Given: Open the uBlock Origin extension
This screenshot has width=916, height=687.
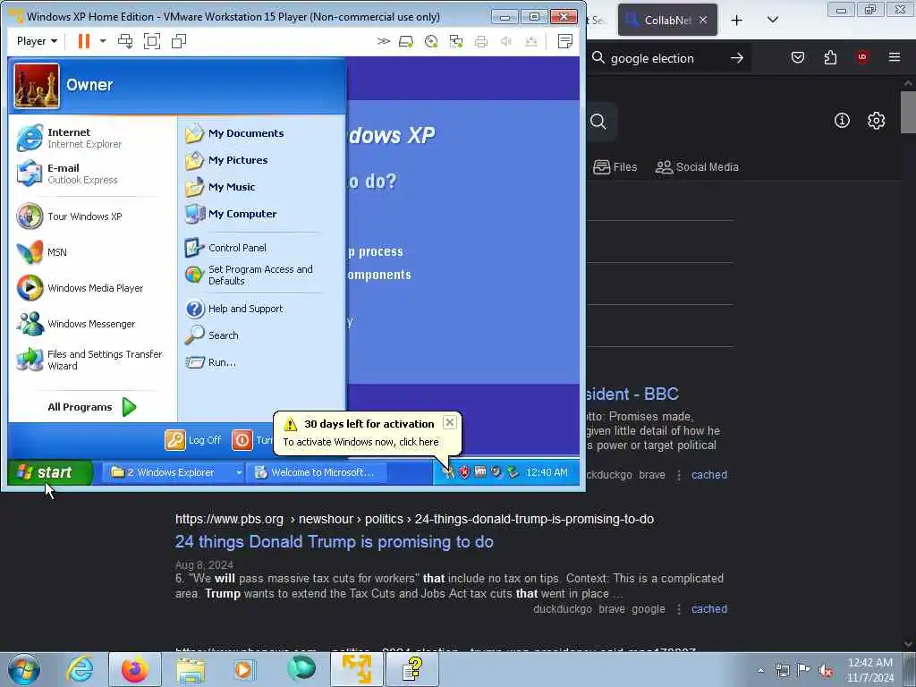Looking at the screenshot, I should (862, 57).
